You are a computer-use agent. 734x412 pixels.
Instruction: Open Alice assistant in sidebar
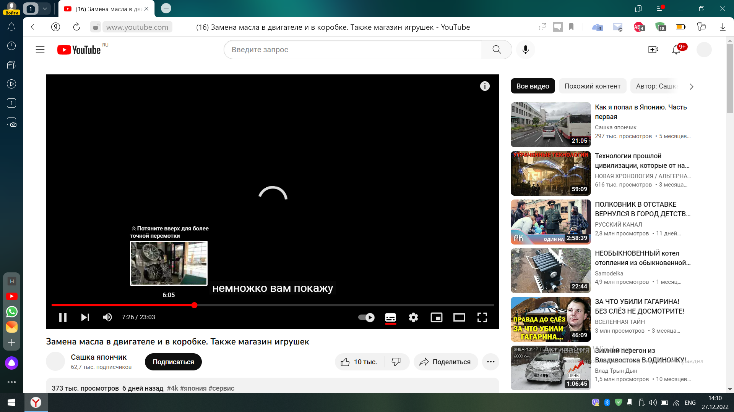coord(11,363)
